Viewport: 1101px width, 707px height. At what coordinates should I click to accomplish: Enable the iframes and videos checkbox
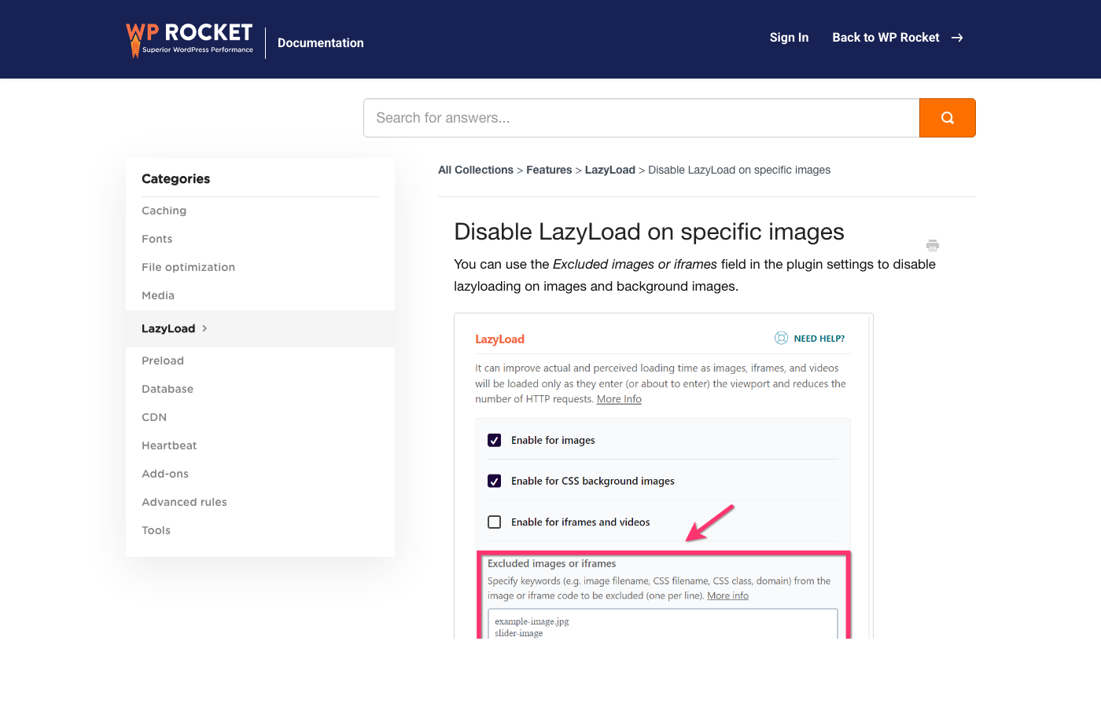pos(494,521)
